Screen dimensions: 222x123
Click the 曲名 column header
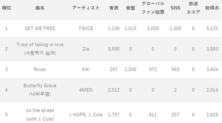coord(40,8)
